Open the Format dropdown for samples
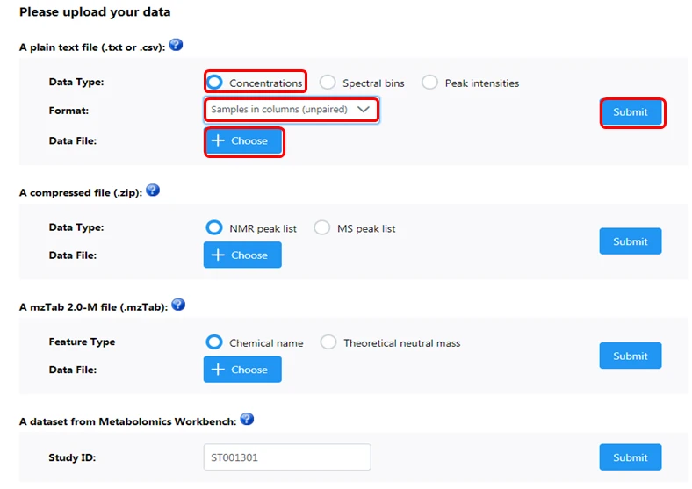This screenshot has width=692, height=489. click(291, 110)
